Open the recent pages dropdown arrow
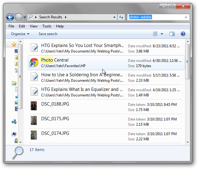This screenshot has height=169, width=198. click(25, 17)
